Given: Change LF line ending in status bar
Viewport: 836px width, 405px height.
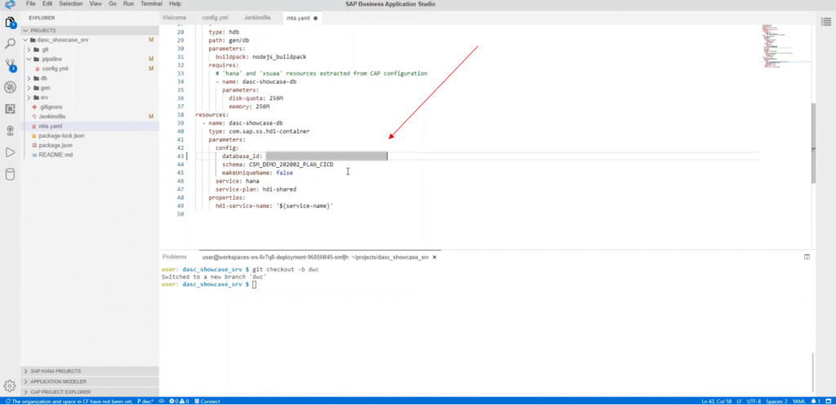Looking at the screenshot, I should (x=739, y=401).
